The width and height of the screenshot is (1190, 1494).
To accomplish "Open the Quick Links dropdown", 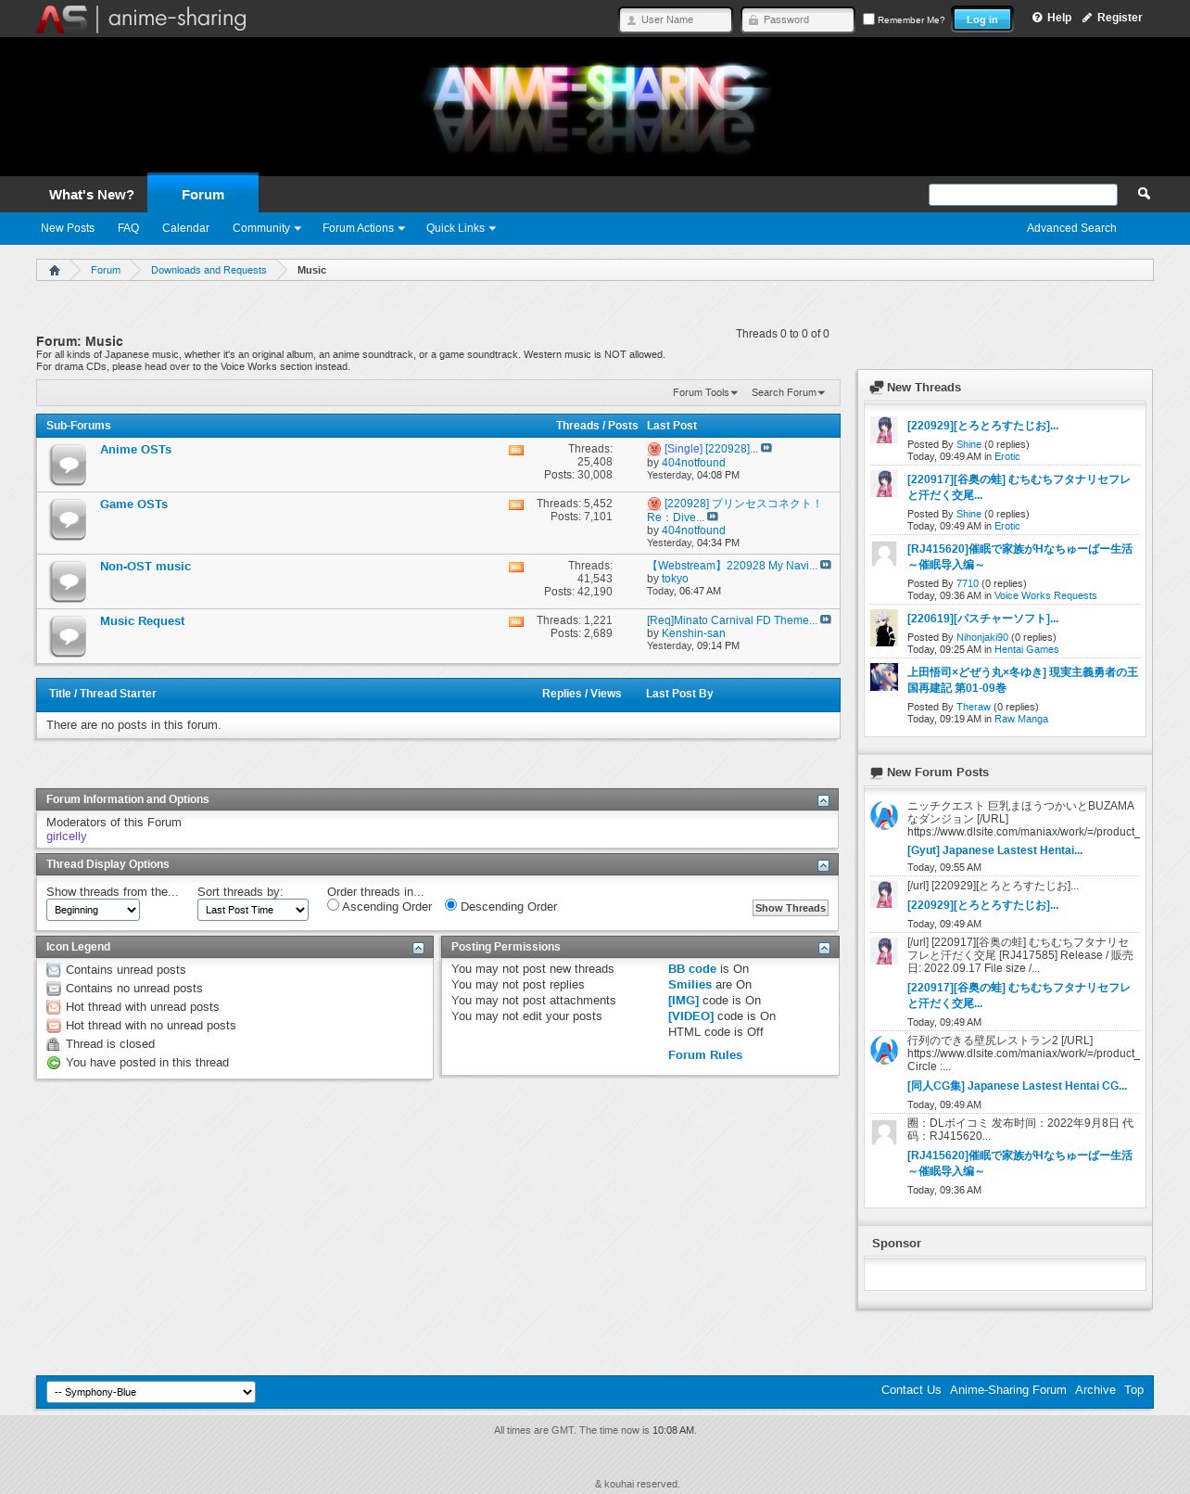I will (x=461, y=228).
